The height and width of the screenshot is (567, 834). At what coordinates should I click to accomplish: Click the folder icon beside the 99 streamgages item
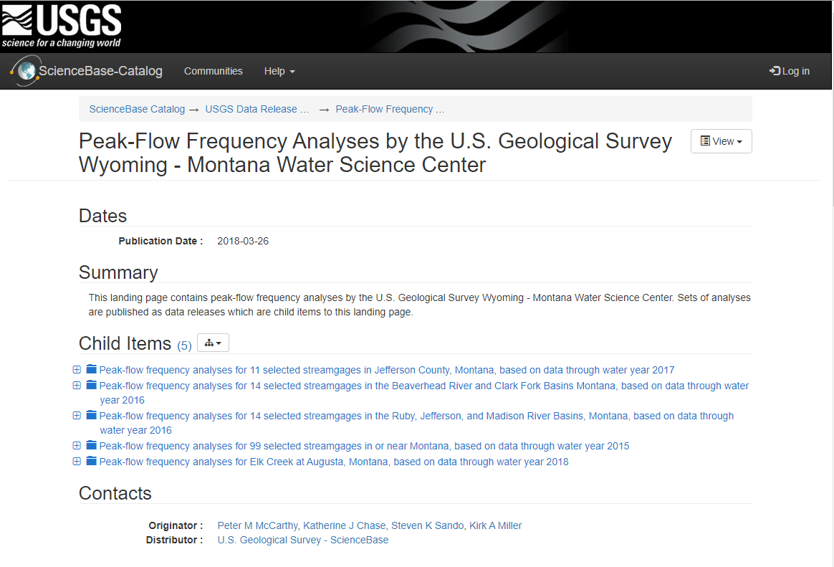click(x=91, y=445)
